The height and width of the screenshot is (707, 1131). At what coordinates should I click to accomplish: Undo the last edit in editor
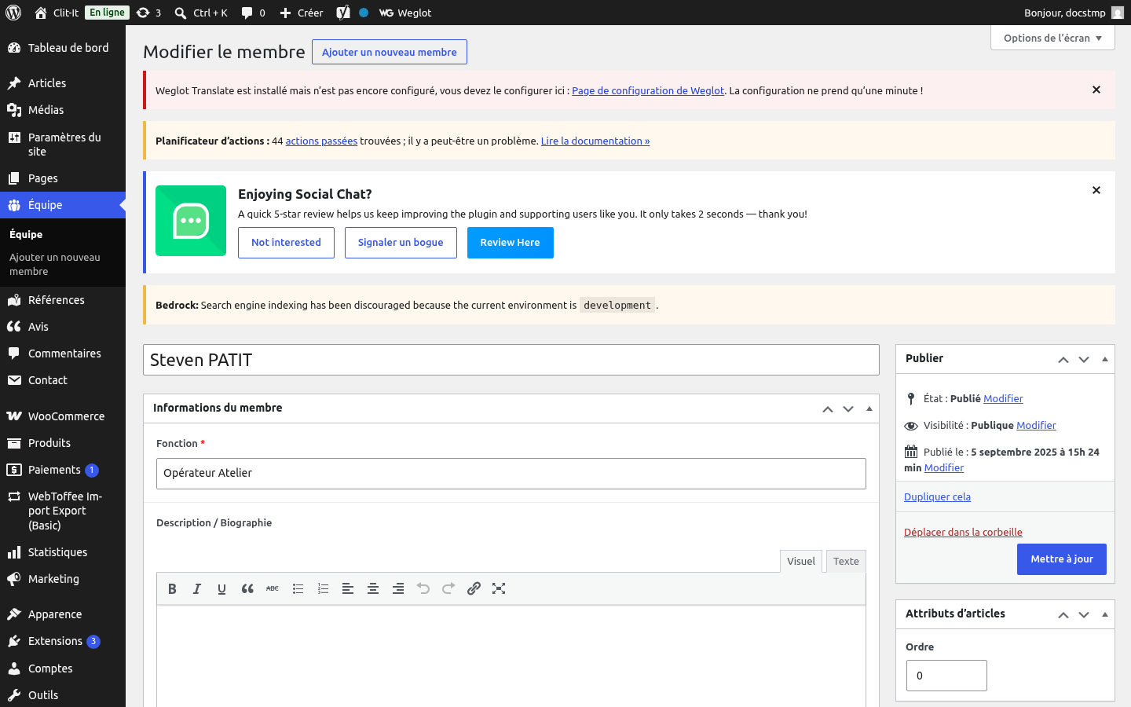click(x=423, y=588)
